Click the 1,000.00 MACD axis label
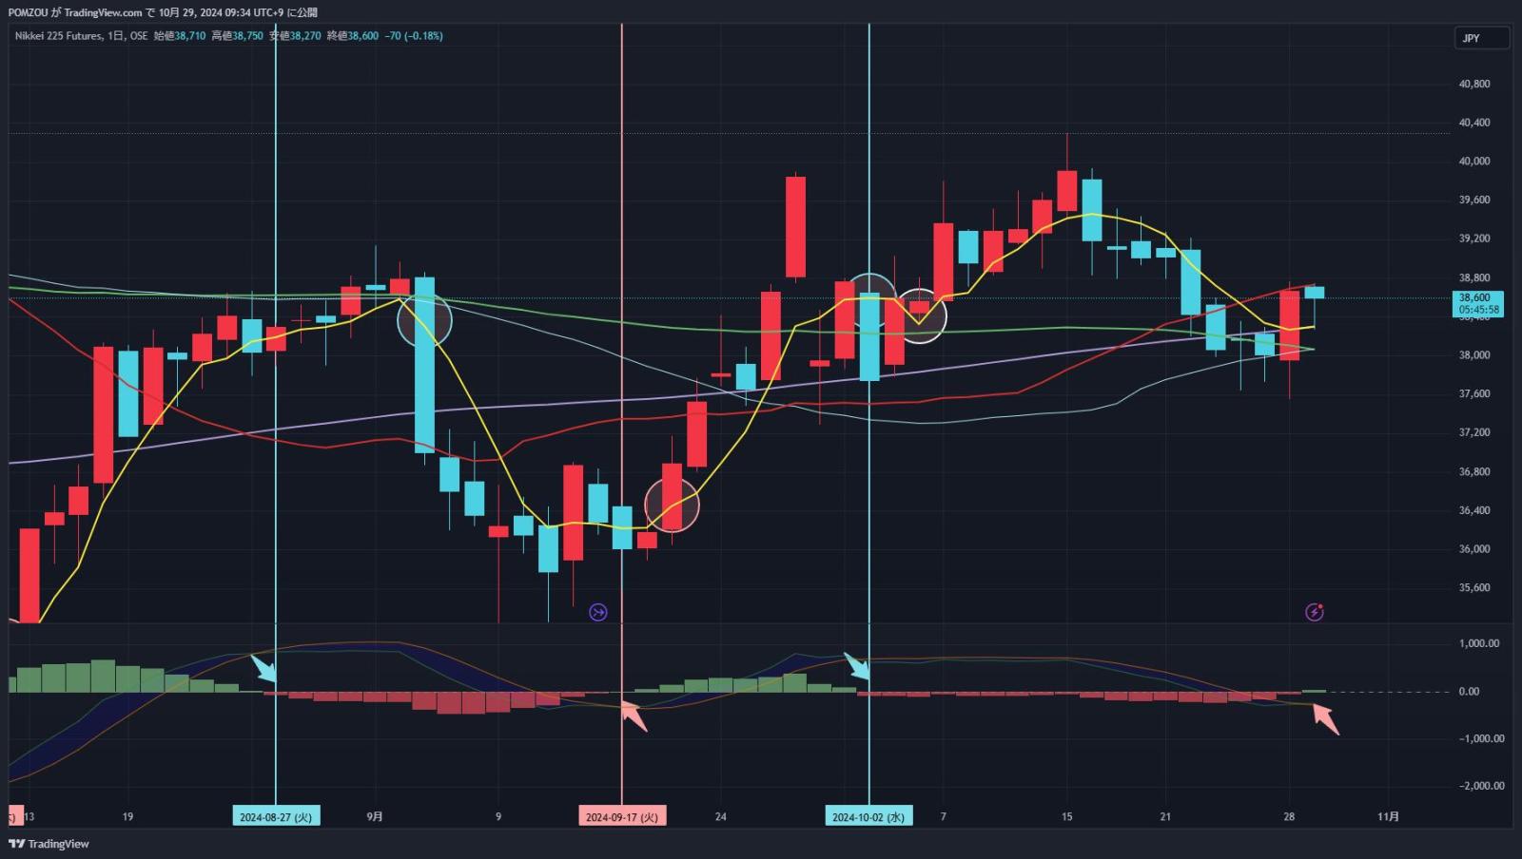The height and width of the screenshot is (859, 1522). pyautogui.click(x=1479, y=643)
